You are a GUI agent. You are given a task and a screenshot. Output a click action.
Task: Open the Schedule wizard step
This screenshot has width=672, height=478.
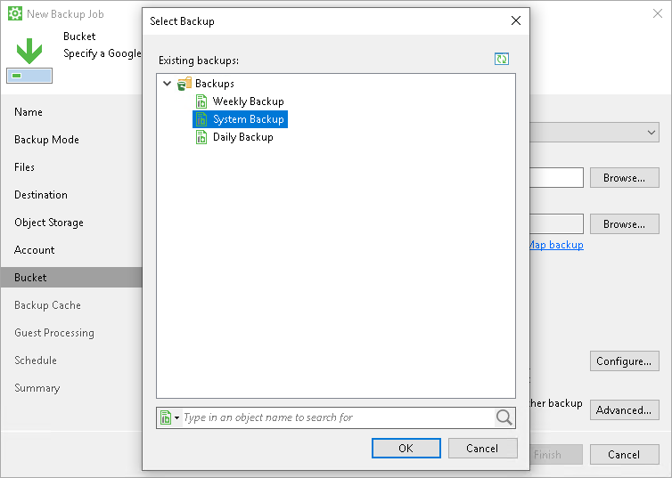click(x=36, y=361)
